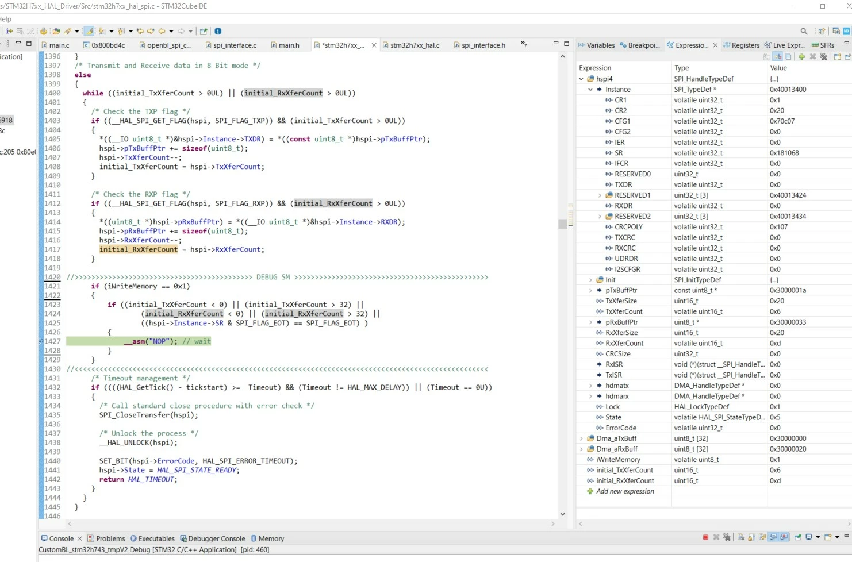Open the Display Selected Console dropdown arrow
Screen dimensions: 852x562
pos(818,537)
